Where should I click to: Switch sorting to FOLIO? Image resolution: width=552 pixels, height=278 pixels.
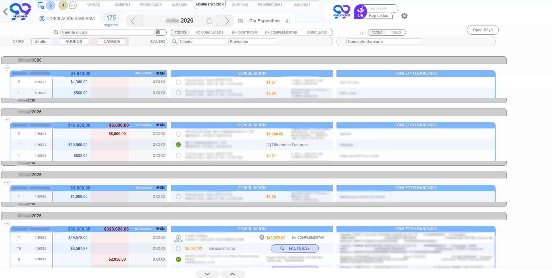[396, 32]
